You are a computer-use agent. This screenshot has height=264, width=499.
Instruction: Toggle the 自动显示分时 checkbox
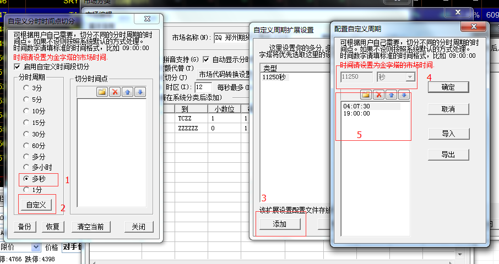click(206, 59)
